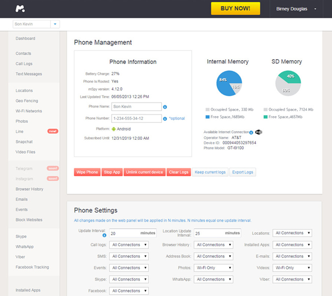The width and height of the screenshot is (332, 296).
Task: Click info icon under Update Interval label
Action: pyautogui.click(x=104, y=235)
